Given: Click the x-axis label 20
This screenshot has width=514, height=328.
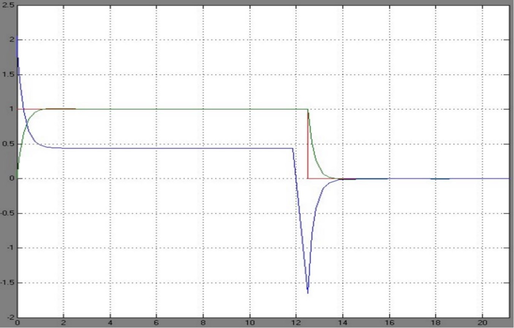Looking at the screenshot, I should (482, 324).
